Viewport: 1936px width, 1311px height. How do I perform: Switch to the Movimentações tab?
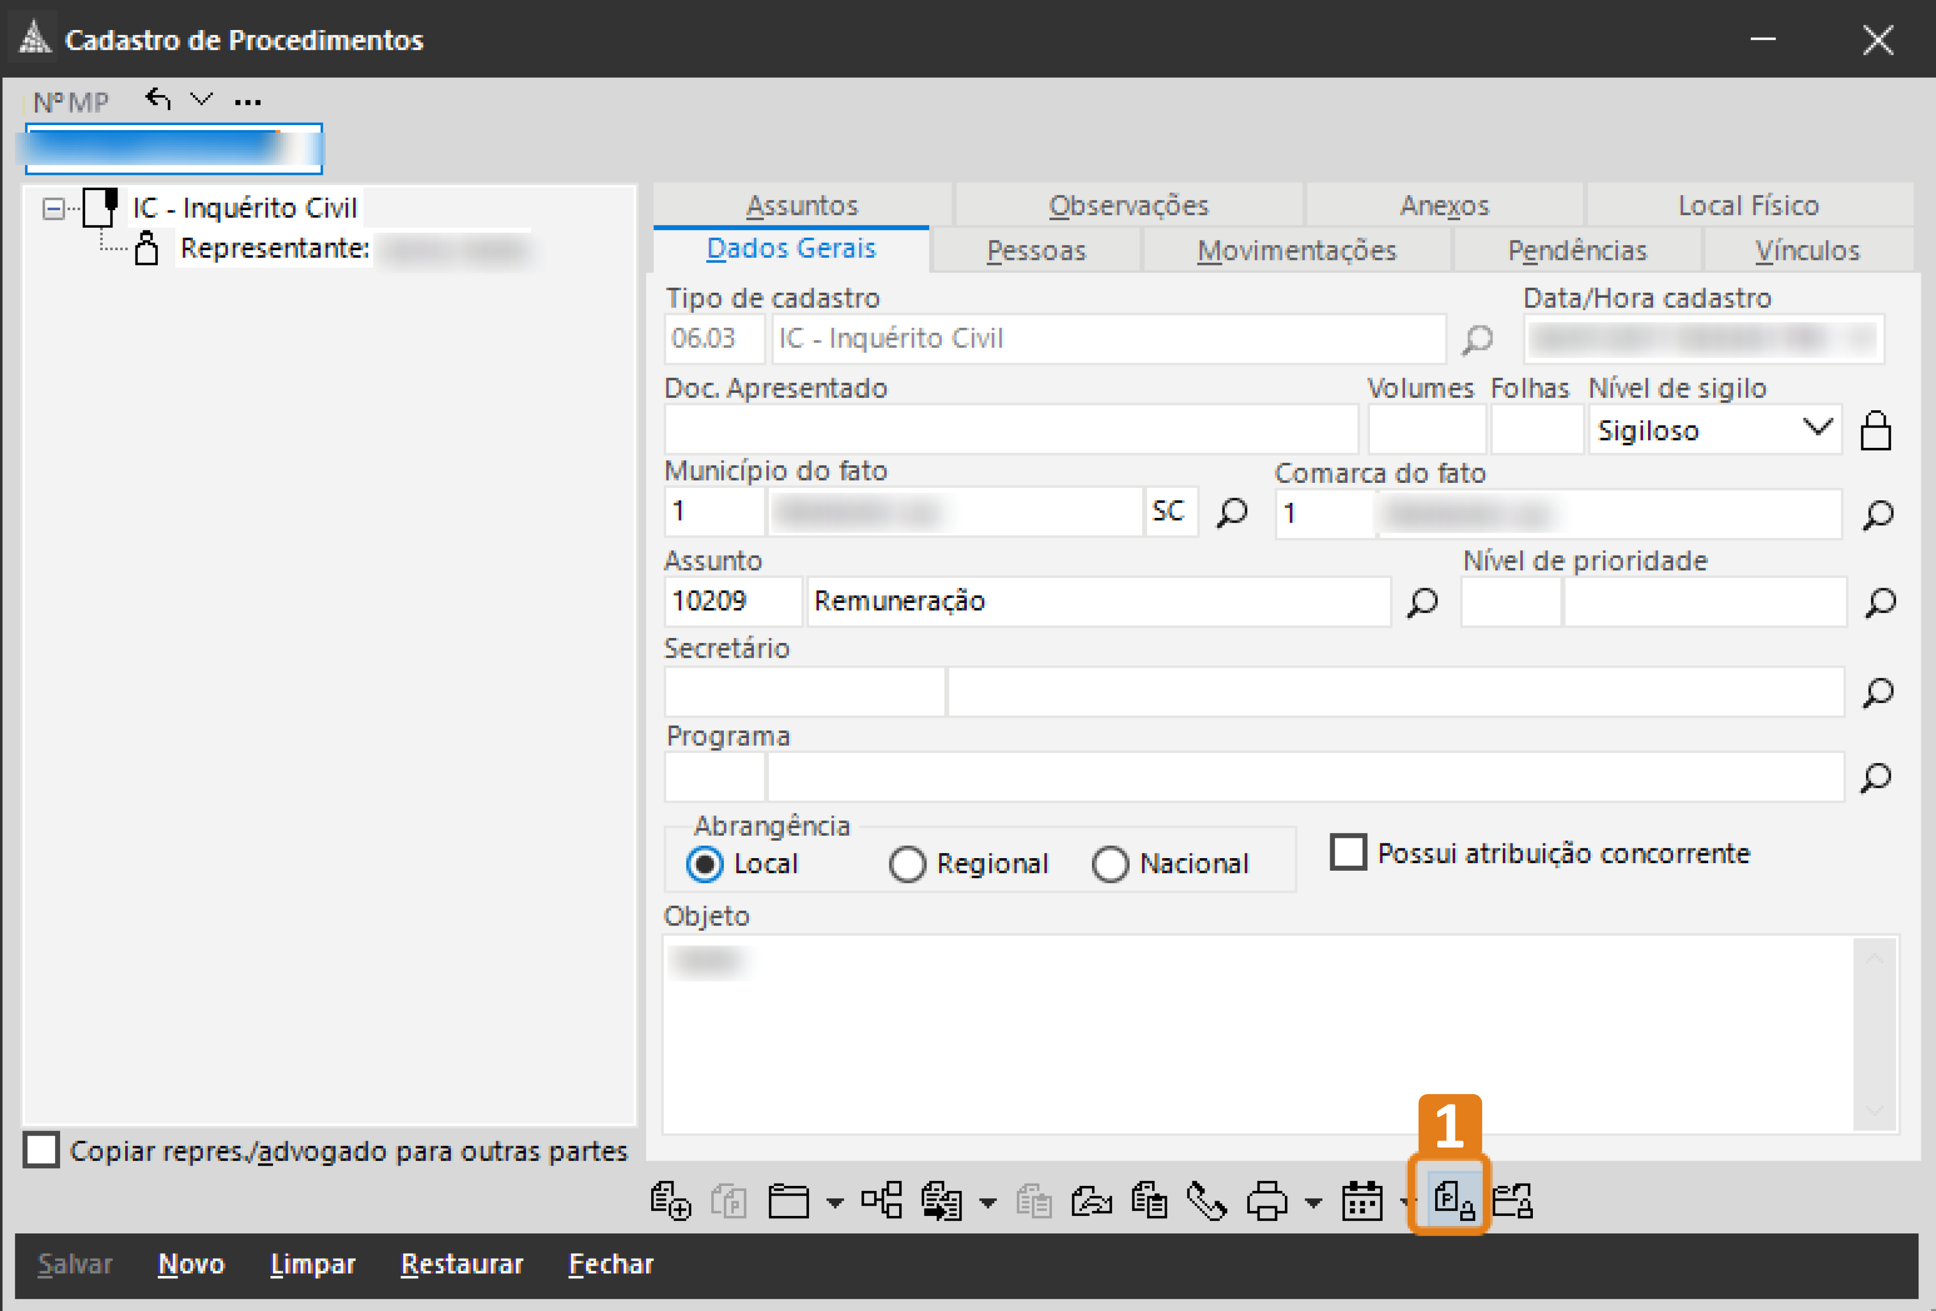tap(1296, 251)
